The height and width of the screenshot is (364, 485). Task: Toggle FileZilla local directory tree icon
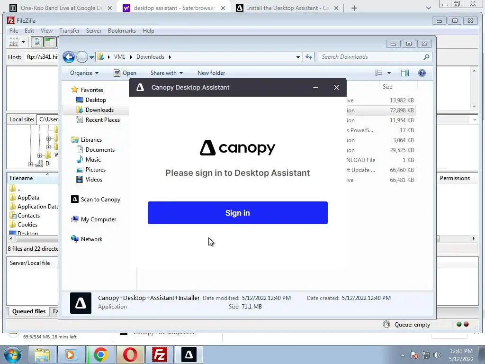click(50, 42)
